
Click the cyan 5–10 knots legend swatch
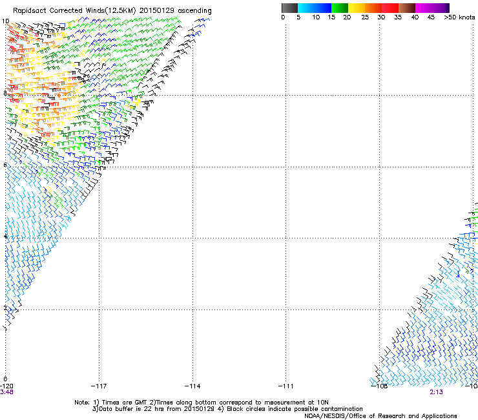pyautogui.click(x=306, y=8)
